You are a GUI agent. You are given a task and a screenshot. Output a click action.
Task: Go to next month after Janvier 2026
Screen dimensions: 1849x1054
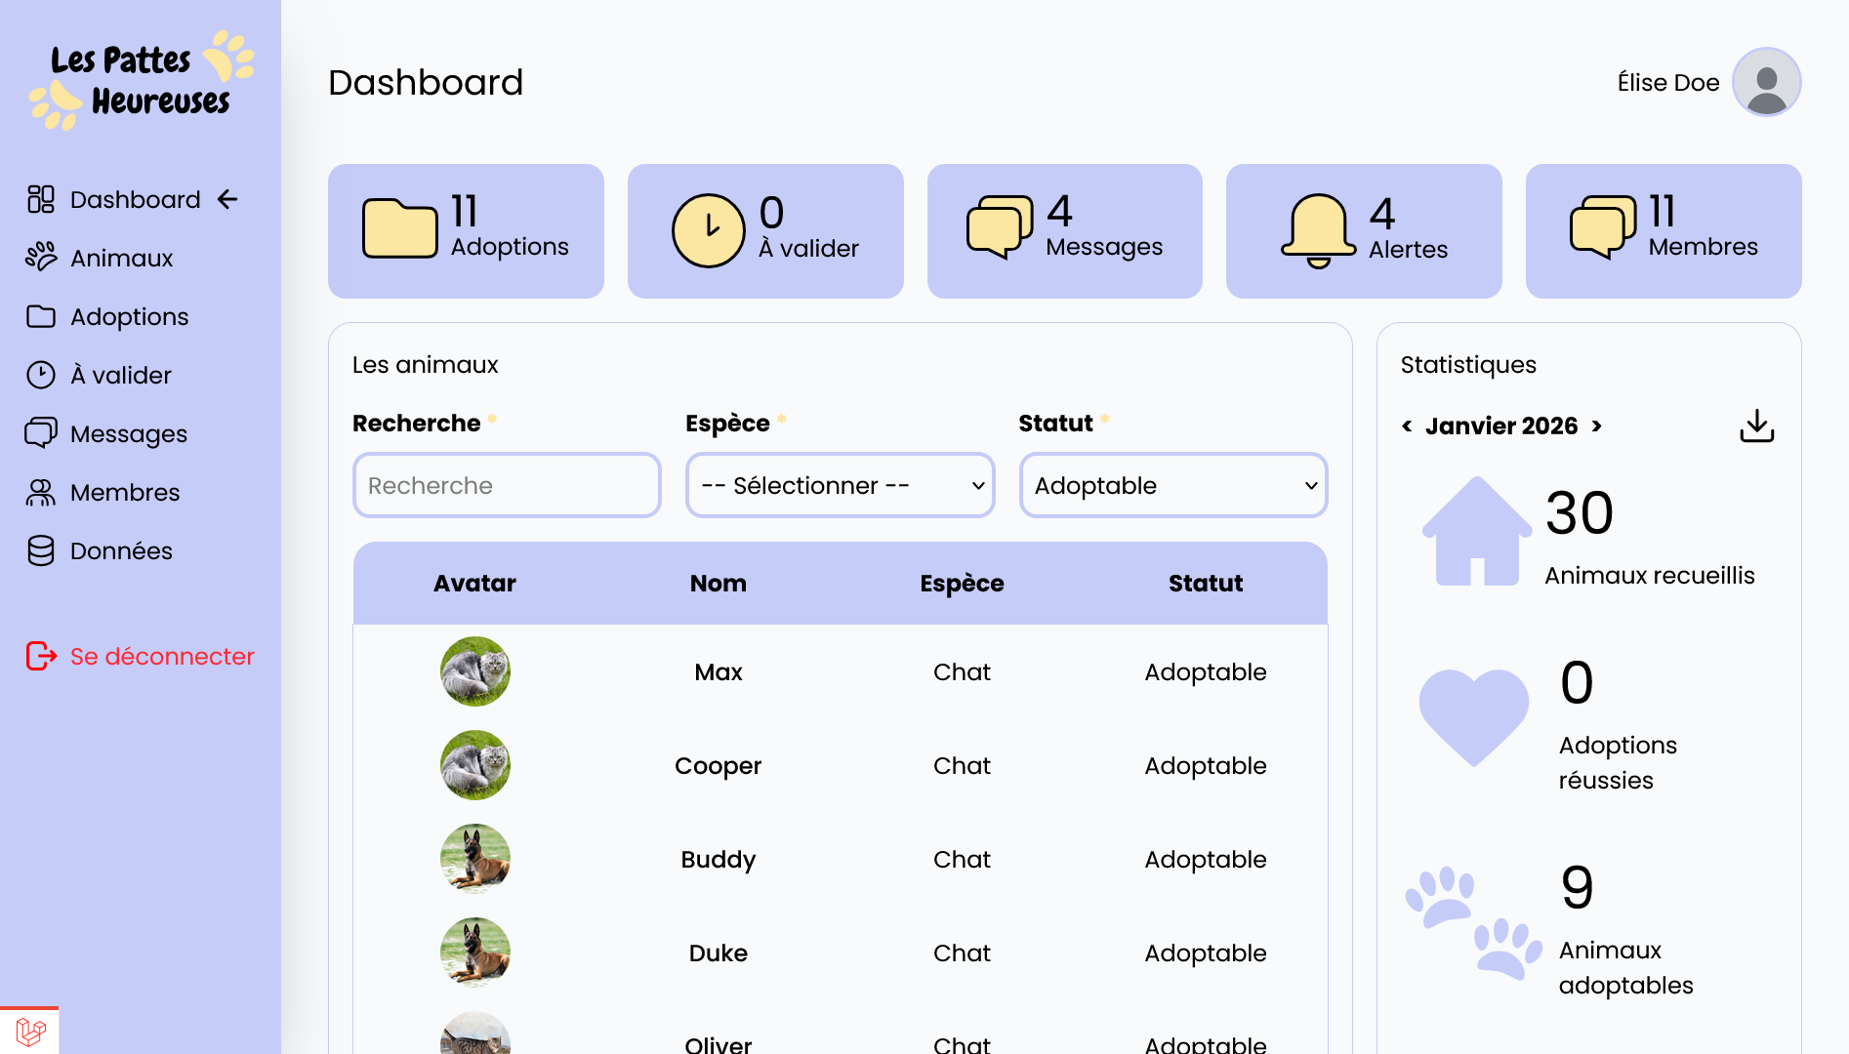(x=1596, y=426)
